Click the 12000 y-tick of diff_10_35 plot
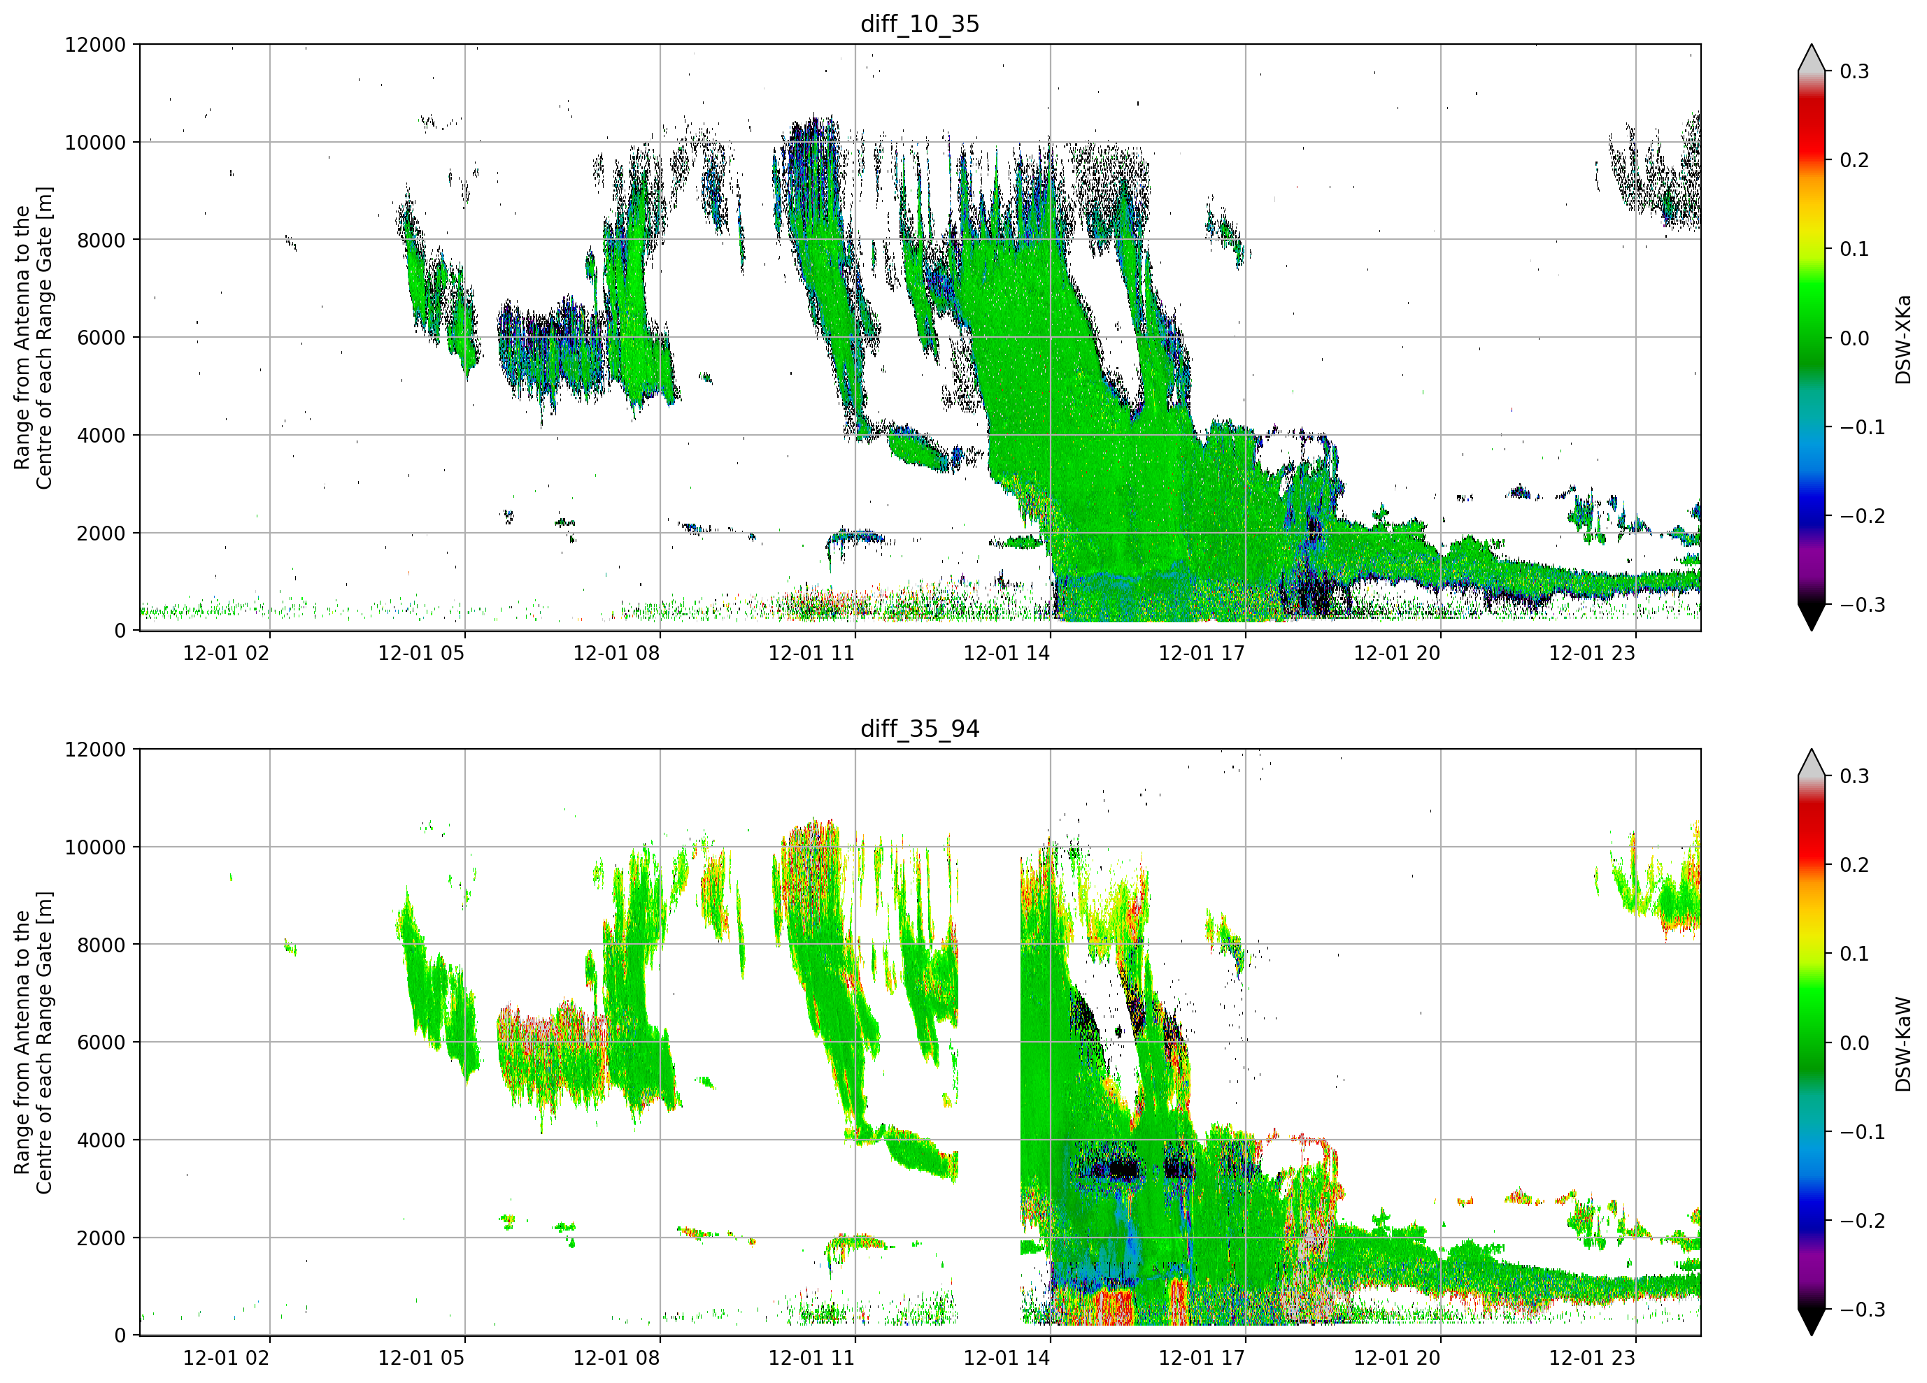This screenshot has height=1383, width=1927. tap(95, 45)
